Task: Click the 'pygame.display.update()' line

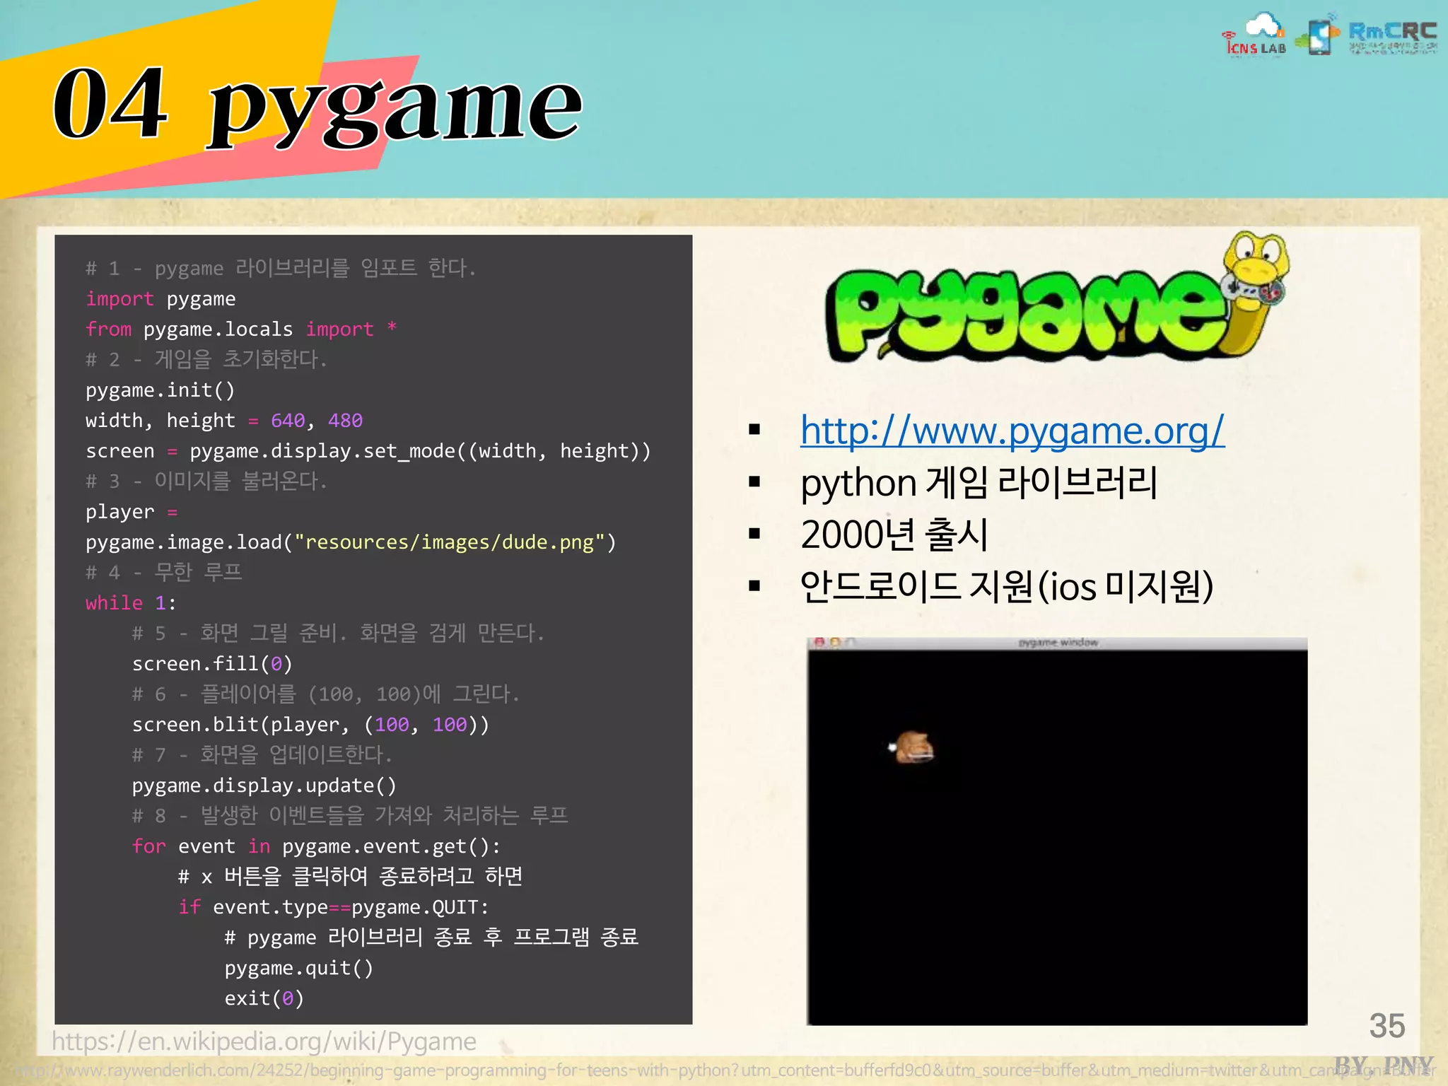Action: [x=264, y=786]
